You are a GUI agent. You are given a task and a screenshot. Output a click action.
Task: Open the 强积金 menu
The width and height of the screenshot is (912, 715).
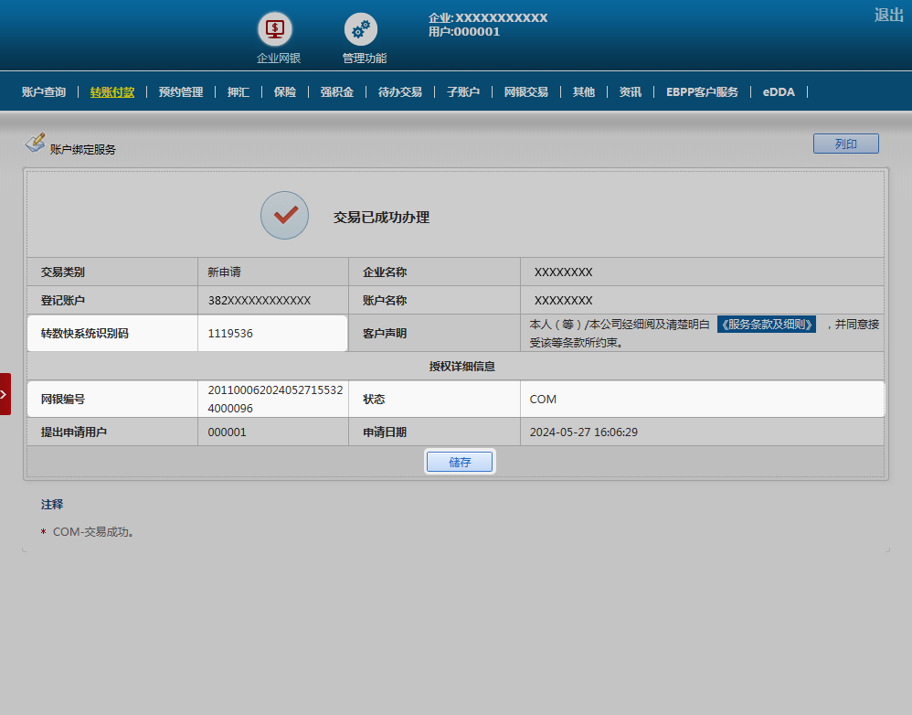pos(336,92)
